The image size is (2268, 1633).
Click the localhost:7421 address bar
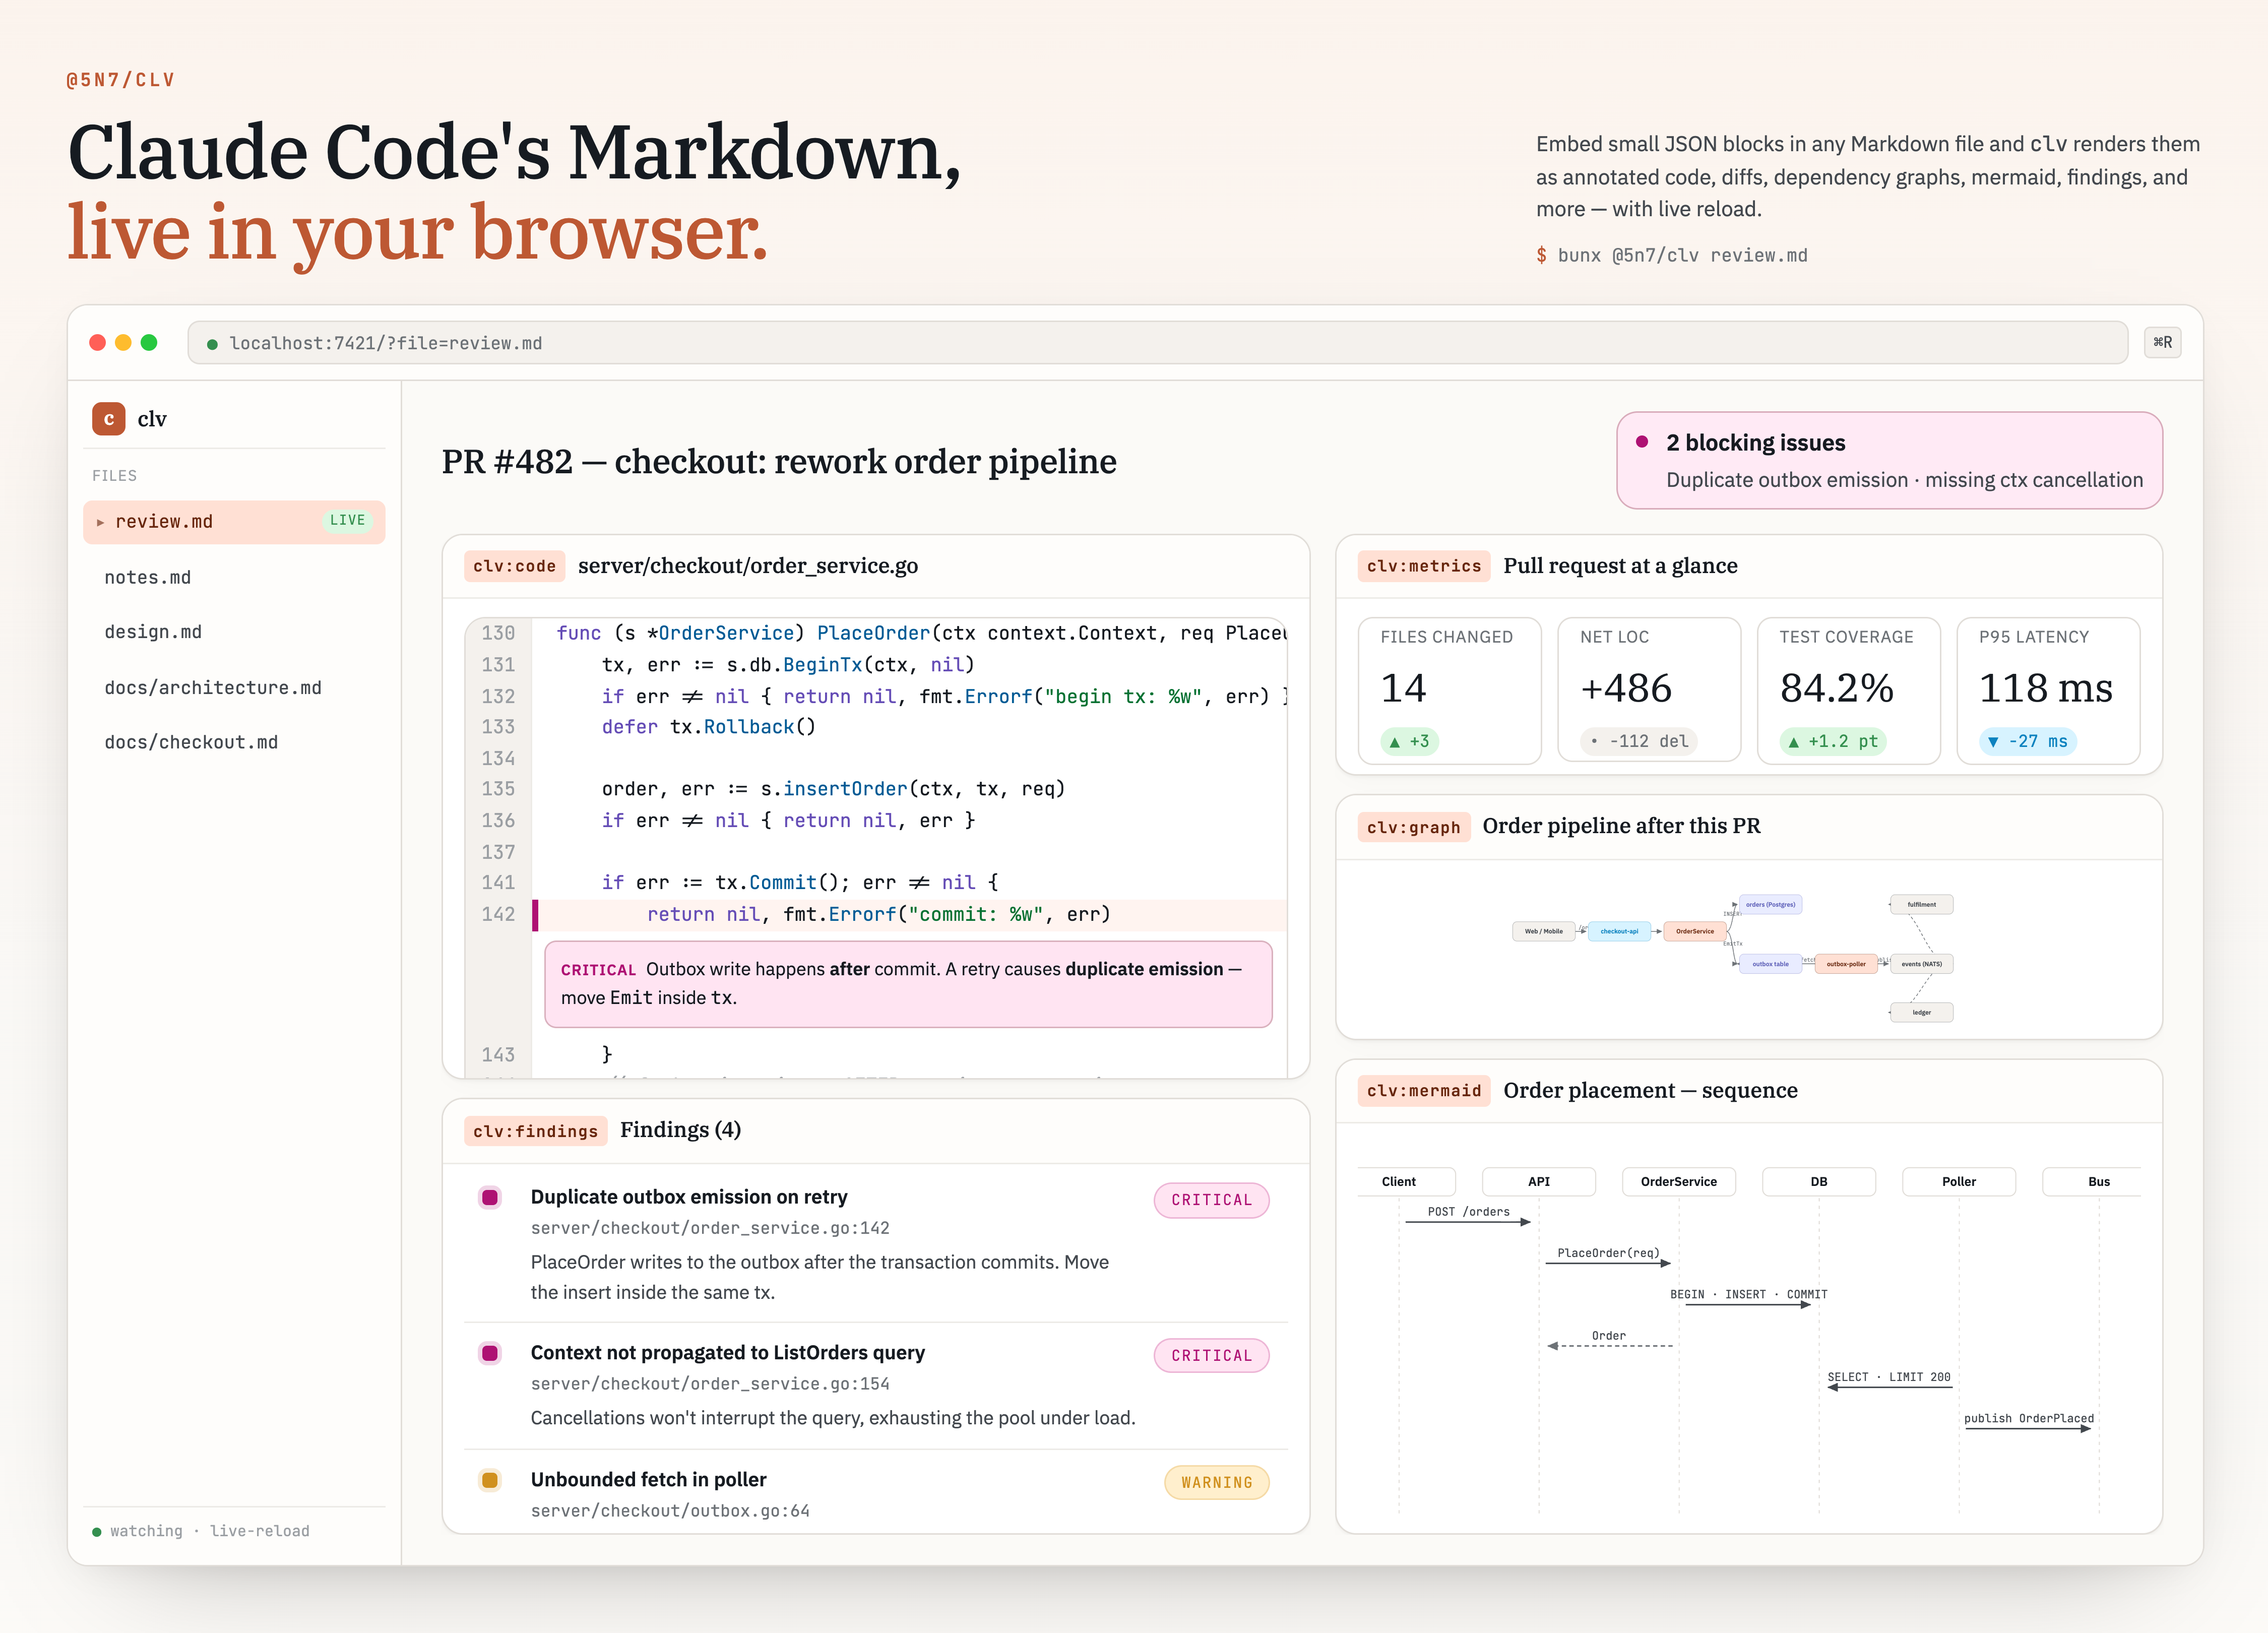(1157, 343)
